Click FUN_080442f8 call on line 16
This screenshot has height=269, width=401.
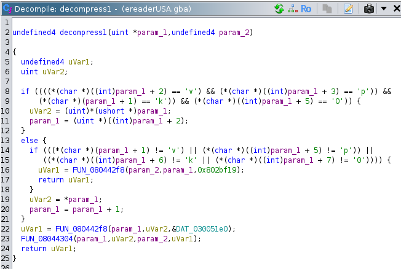tap(98, 170)
